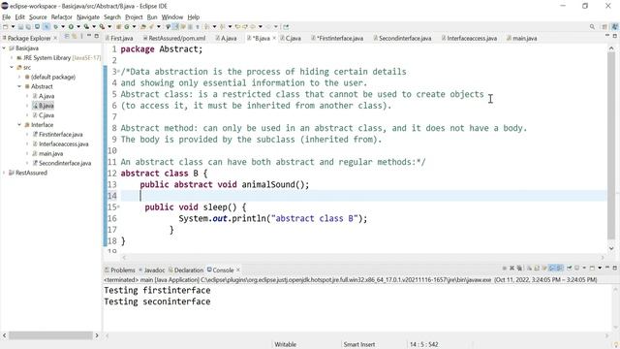Select the Java perspective icon
The image size is (620, 349).
[615, 26]
